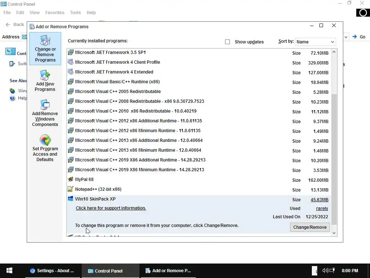Select the MyPal 68 entry
This screenshot has width=370, height=278.
[x=199, y=180]
